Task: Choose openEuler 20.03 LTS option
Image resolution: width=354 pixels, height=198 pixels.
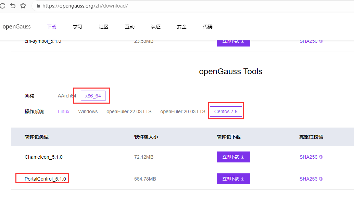Action: pos(183,111)
